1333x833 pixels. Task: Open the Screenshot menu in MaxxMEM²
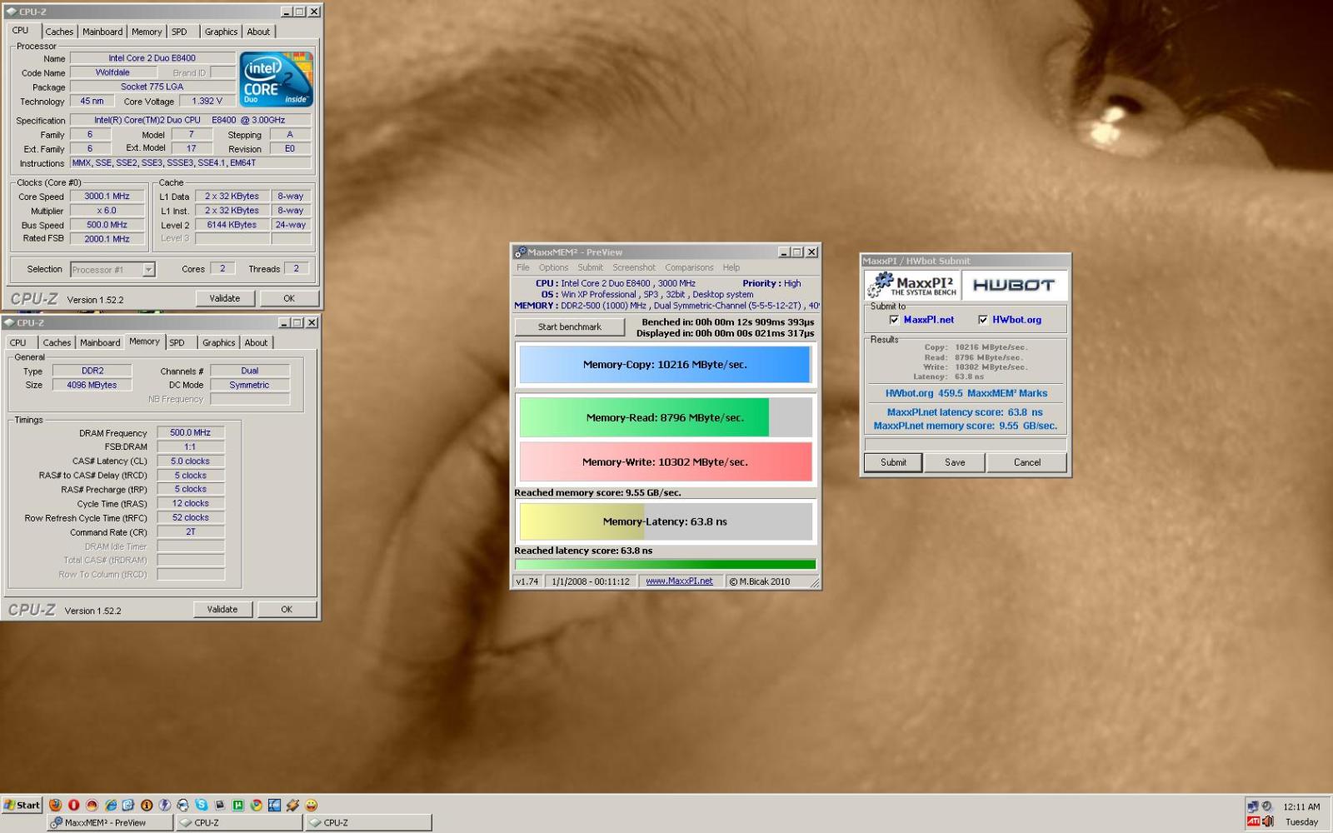pyautogui.click(x=634, y=267)
